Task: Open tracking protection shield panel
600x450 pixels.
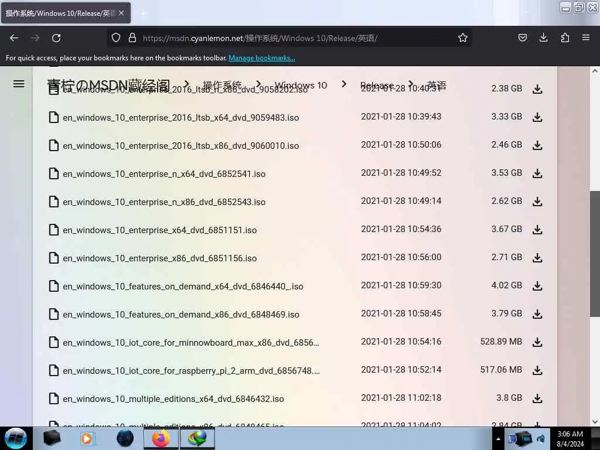Action: tap(116, 37)
